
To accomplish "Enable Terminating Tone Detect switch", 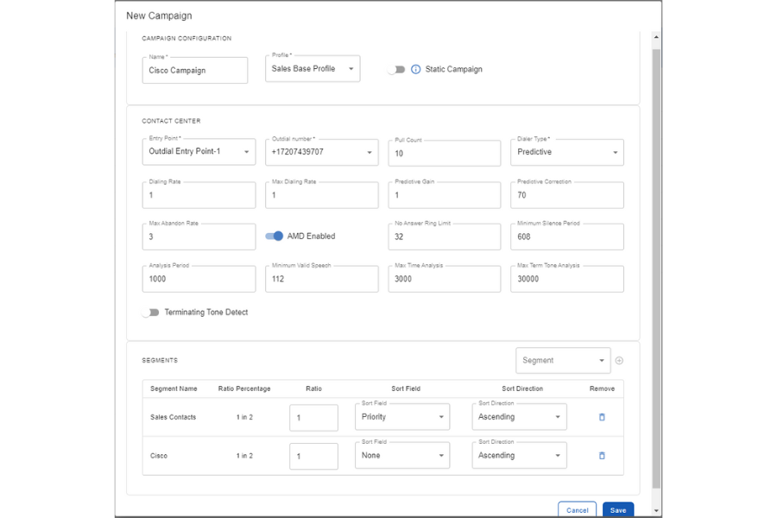I will click(152, 313).
